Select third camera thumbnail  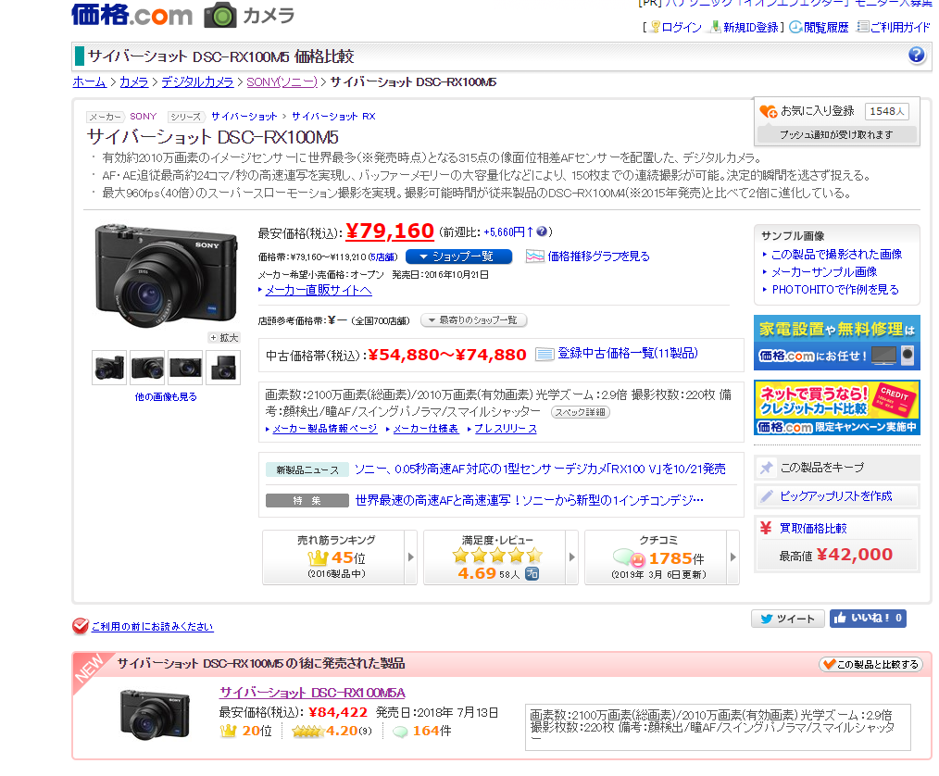[x=185, y=367]
